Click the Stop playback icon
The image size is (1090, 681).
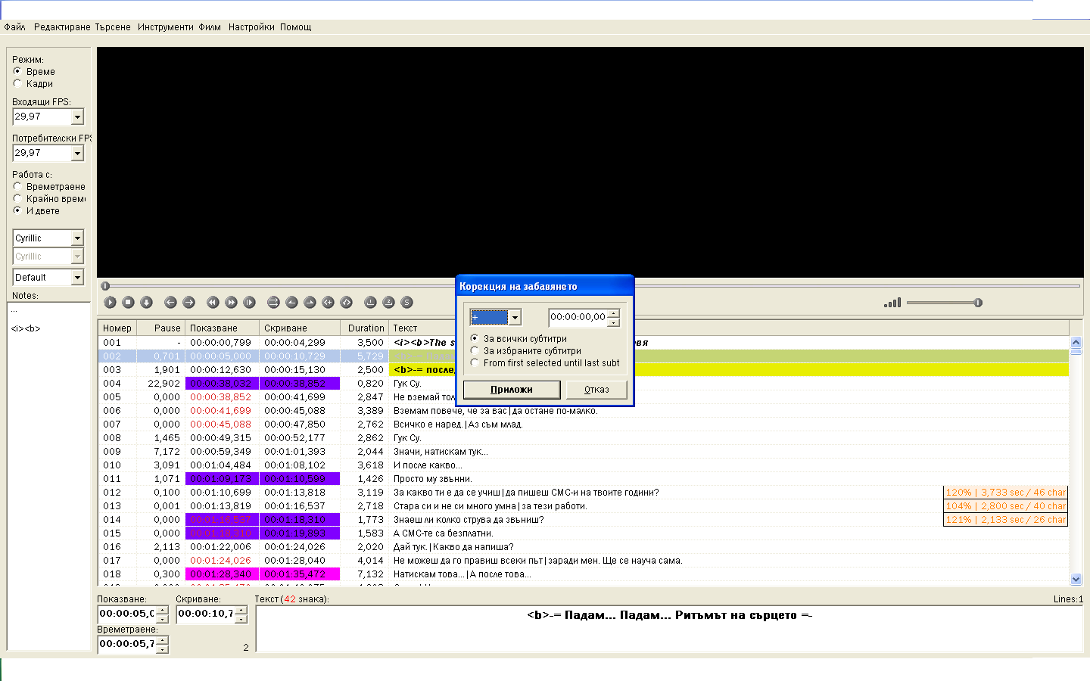click(129, 302)
